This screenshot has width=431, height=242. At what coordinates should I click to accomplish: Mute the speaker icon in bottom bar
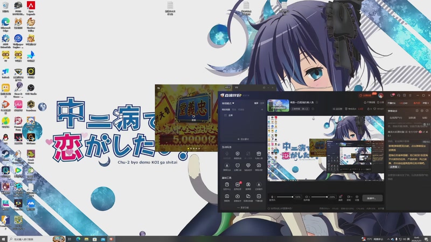tap(307, 197)
